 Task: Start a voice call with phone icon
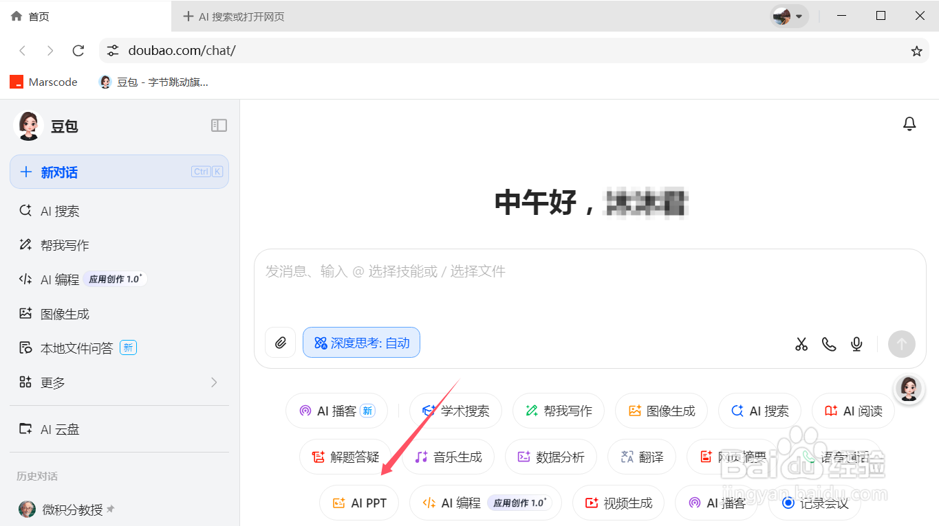[829, 344]
